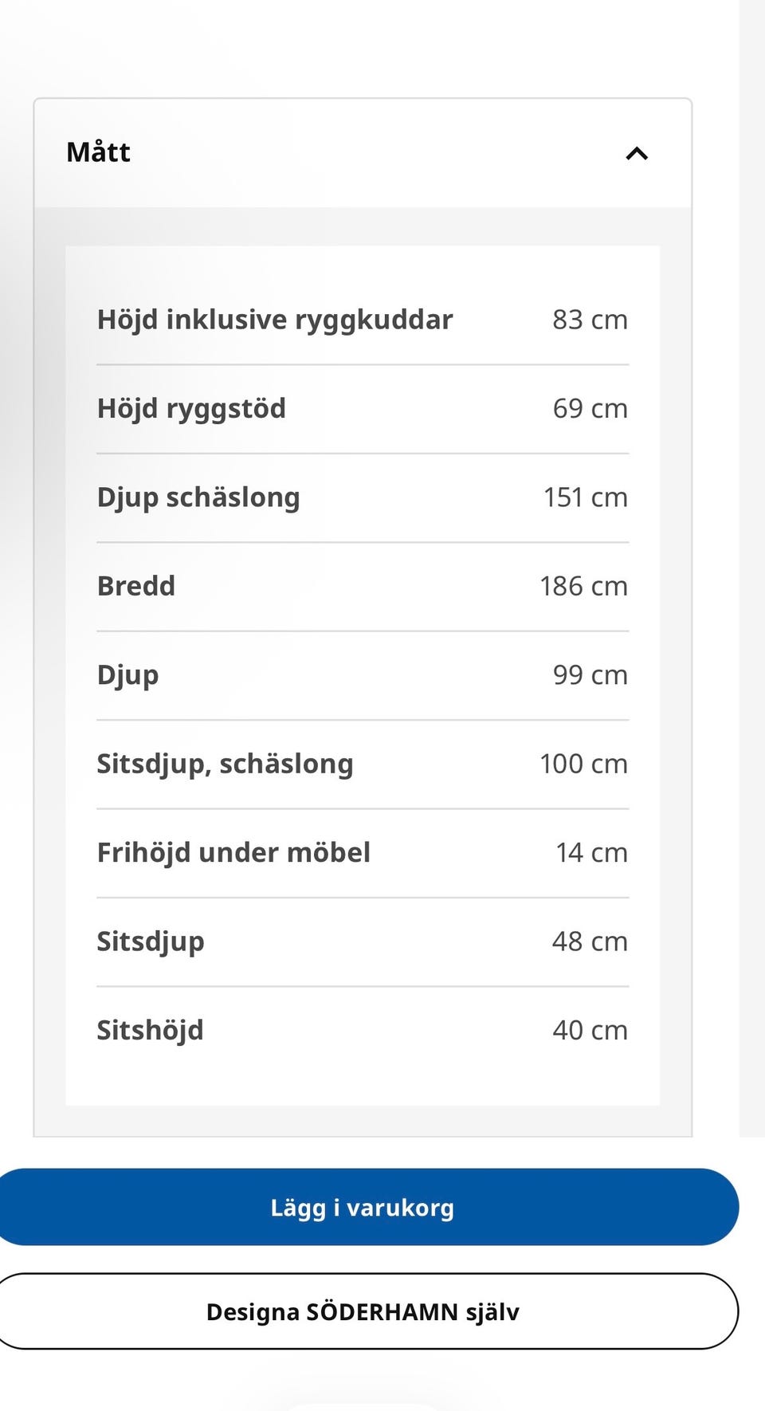Select the Frihöjd under möbel label
This screenshot has height=1411, width=765.
(233, 852)
